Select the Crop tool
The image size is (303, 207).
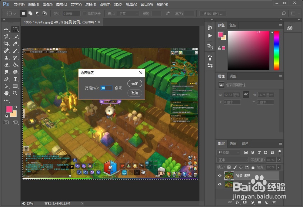click(6, 44)
